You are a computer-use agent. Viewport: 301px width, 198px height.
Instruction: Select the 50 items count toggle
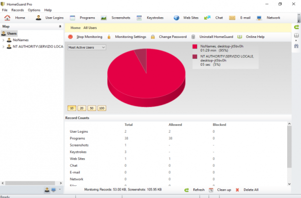click(92, 108)
